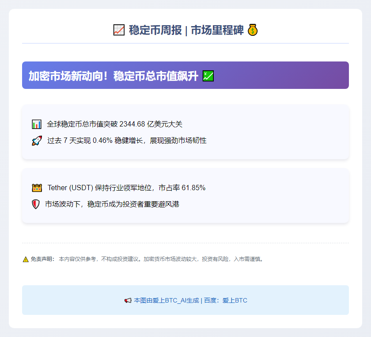This screenshot has width=371, height=337.
Task: Click the shield icon beside 市场波动下
Action: [35, 204]
